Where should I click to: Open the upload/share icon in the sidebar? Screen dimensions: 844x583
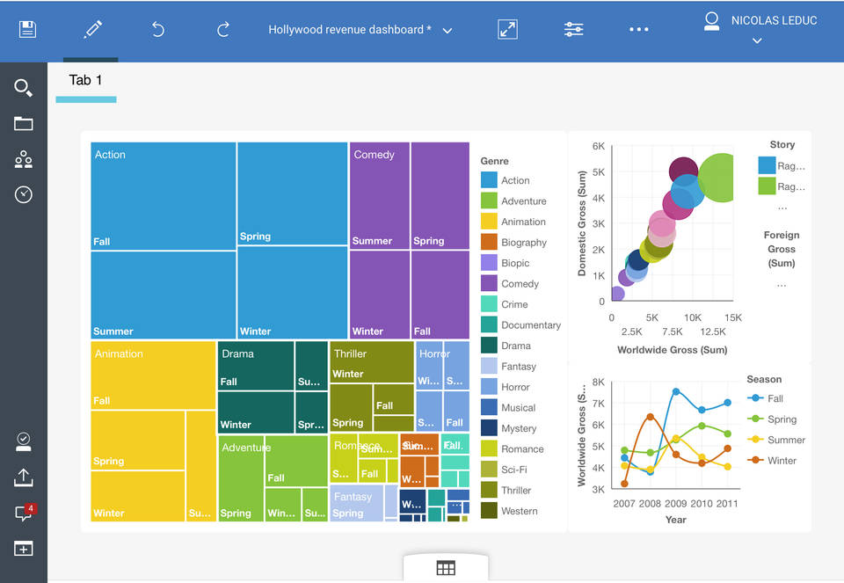point(23,477)
